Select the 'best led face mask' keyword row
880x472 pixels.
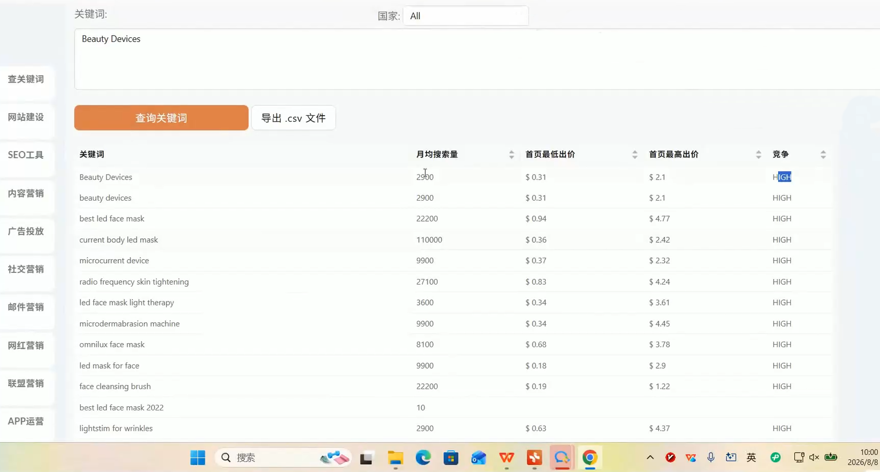tap(456, 218)
